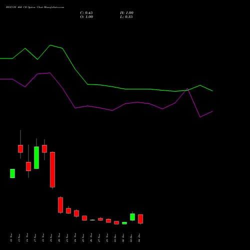Click the open value O: 1.00
Image resolution: width=250 pixels, height=250 pixels.
tap(86, 17)
